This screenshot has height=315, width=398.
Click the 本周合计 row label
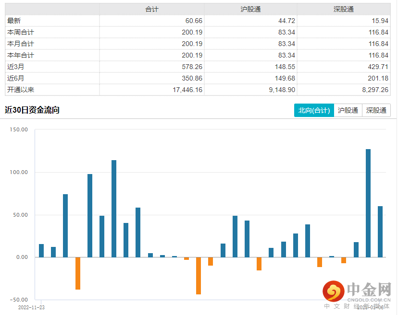point(20,32)
